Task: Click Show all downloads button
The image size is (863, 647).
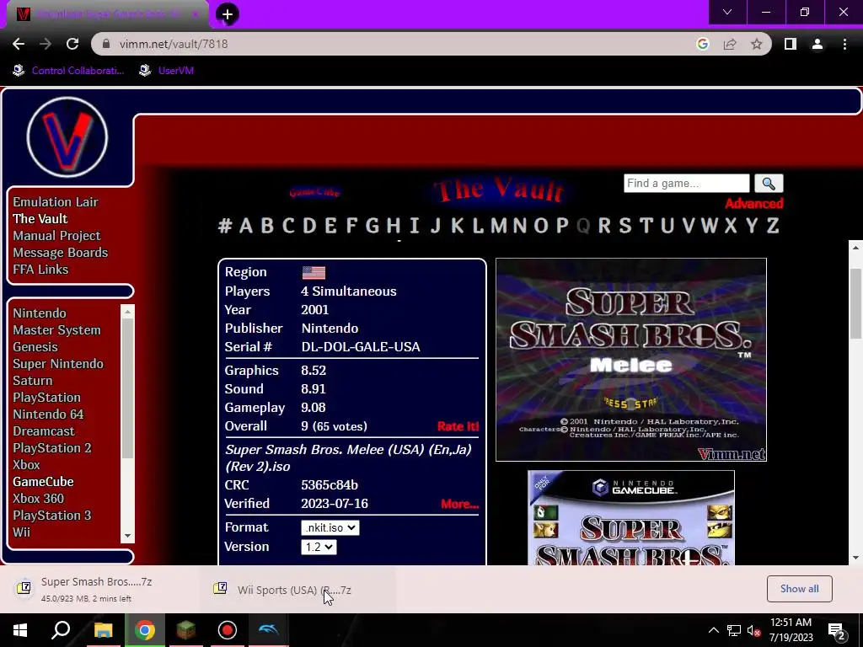Action: tap(799, 589)
